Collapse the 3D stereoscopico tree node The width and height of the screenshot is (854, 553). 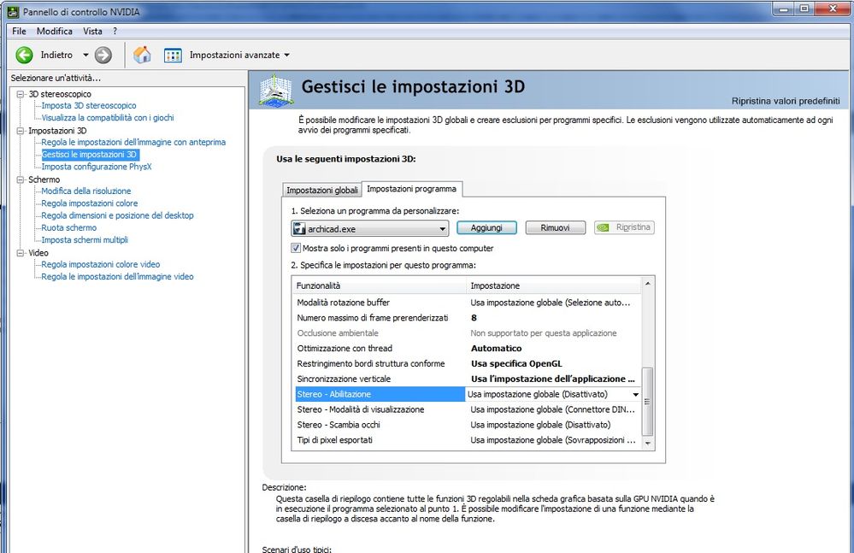[21, 94]
